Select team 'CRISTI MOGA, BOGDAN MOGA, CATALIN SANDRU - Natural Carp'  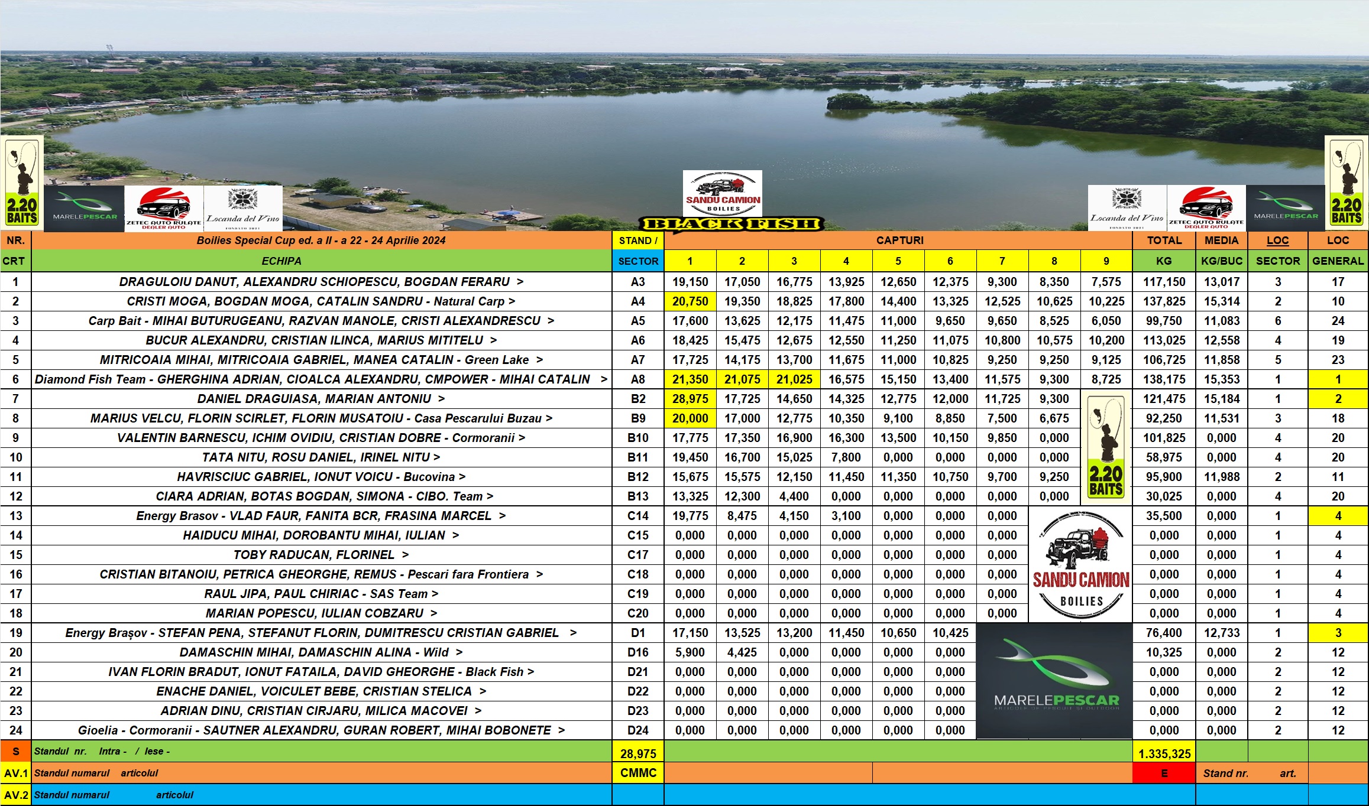[321, 301]
